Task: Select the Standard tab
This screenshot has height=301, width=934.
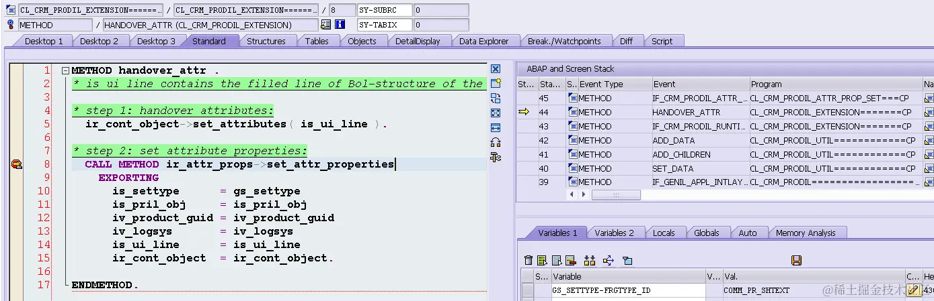Action: [208, 41]
